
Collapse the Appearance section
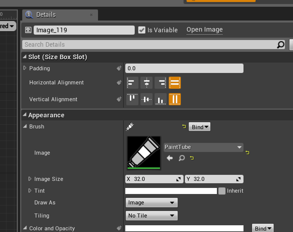[25, 115]
